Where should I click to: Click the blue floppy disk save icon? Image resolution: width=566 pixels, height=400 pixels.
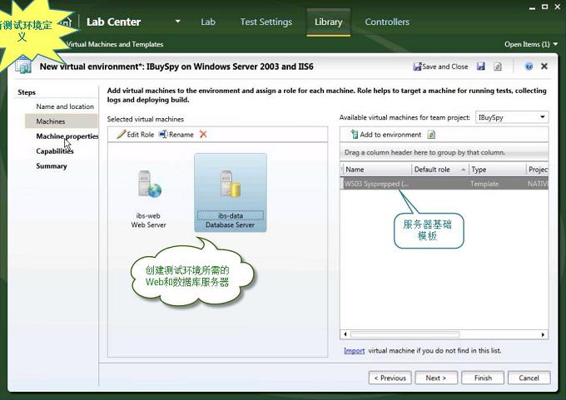pyautogui.click(x=481, y=67)
